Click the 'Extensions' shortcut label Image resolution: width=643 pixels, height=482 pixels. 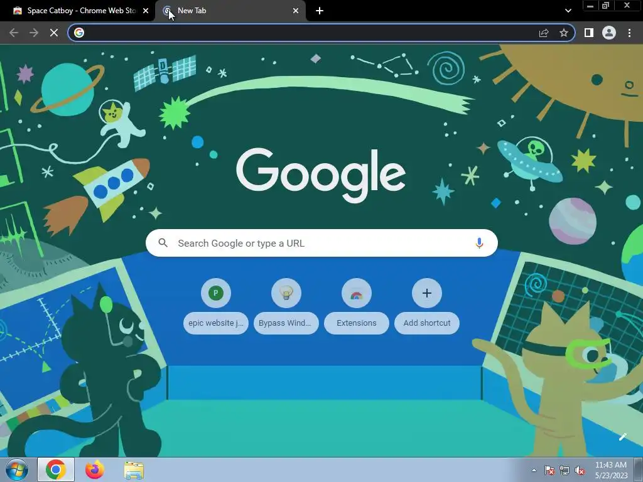(357, 323)
